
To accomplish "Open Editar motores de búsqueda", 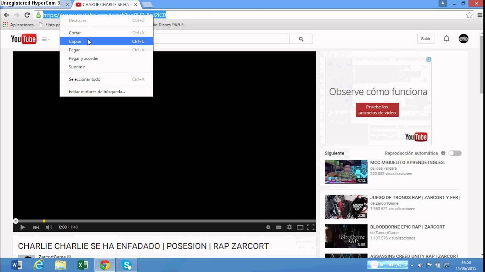I will pyautogui.click(x=106, y=91).
